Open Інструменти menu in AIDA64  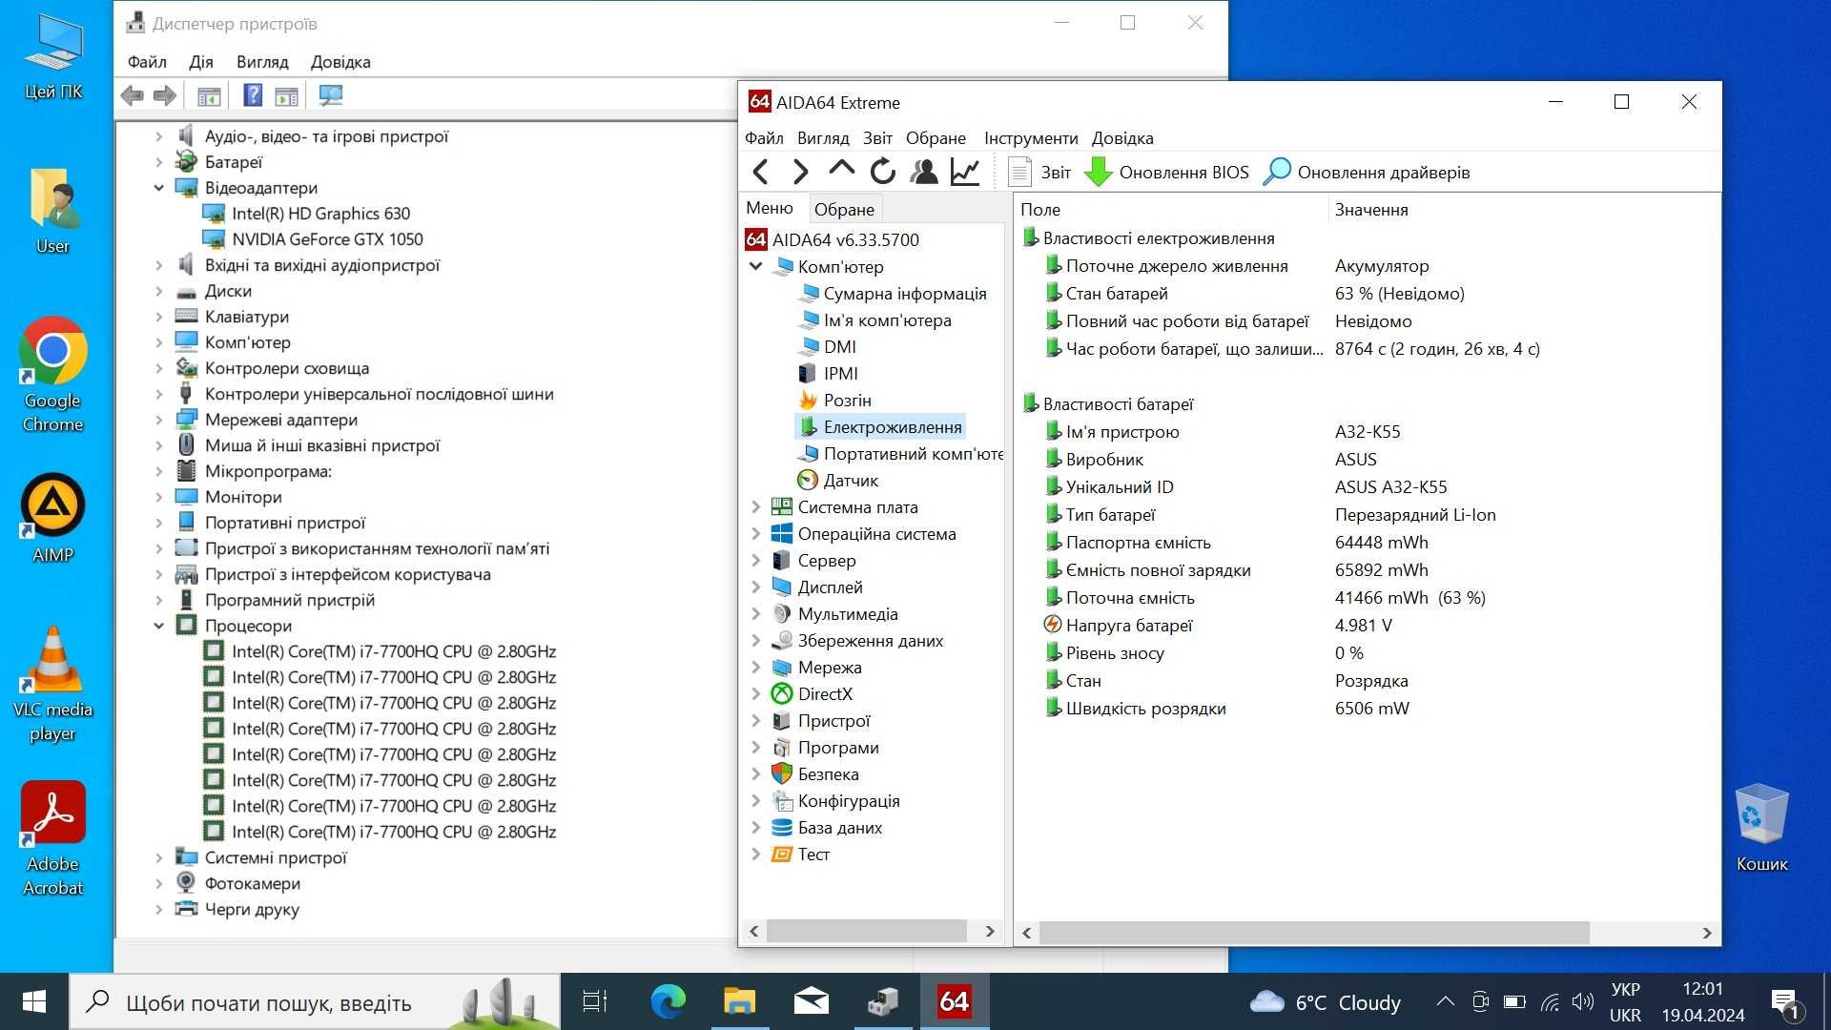[1031, 138]
